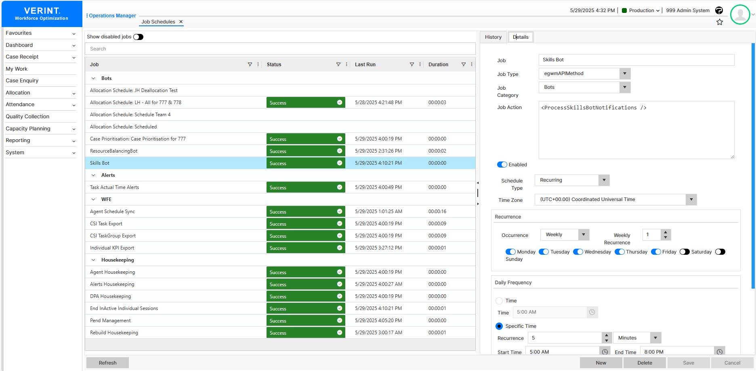756x371 pixels.
Task: Increment the Weekly Recurrence stepper
Action: [666, 232]
